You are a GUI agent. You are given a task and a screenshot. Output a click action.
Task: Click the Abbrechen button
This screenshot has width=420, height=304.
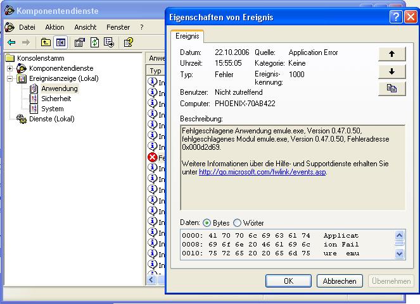pyautogui.click(x=340, y=281)
